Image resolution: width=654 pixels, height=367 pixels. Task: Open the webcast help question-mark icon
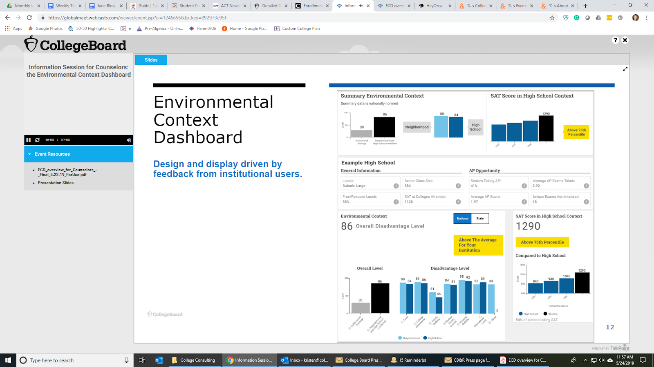[616, 40]
